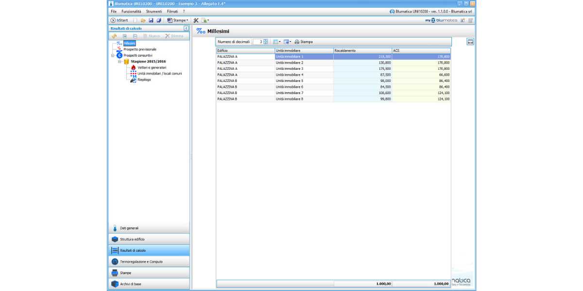Click the Stampa print button above the table
Screen dimensions: 583x291
click(304, 42)
